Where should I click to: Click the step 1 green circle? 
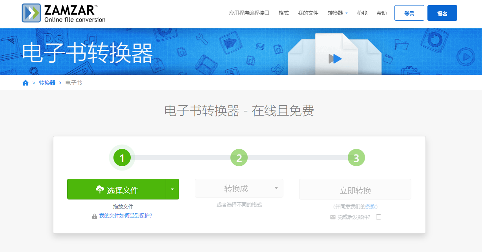[122, 158]
